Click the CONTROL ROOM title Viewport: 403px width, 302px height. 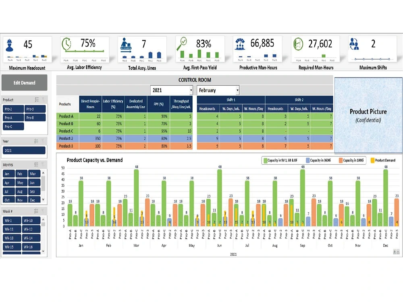point(195,80)
